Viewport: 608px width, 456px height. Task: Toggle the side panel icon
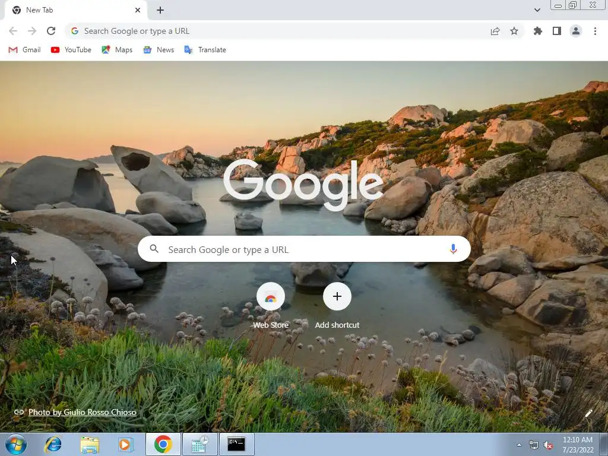[557, 31]
